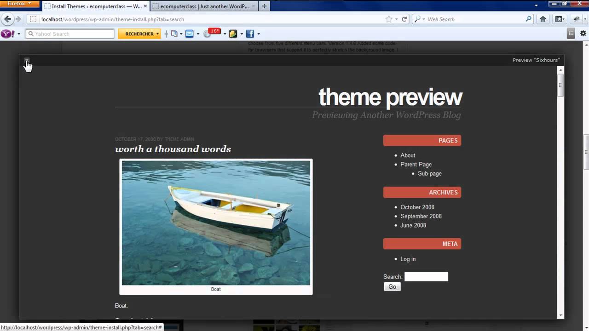Go back with the browser back arrow

[7, 19]
